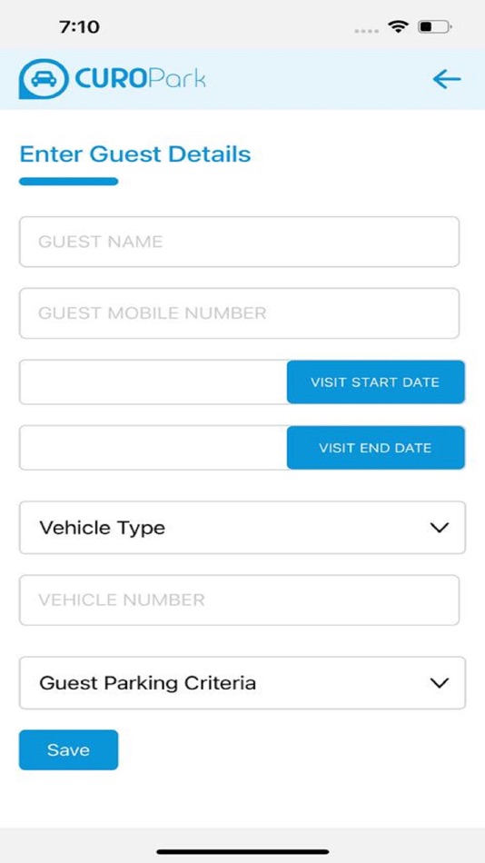Click the Save button
This screenshot has height=863, width=485.
pos(68,749)
